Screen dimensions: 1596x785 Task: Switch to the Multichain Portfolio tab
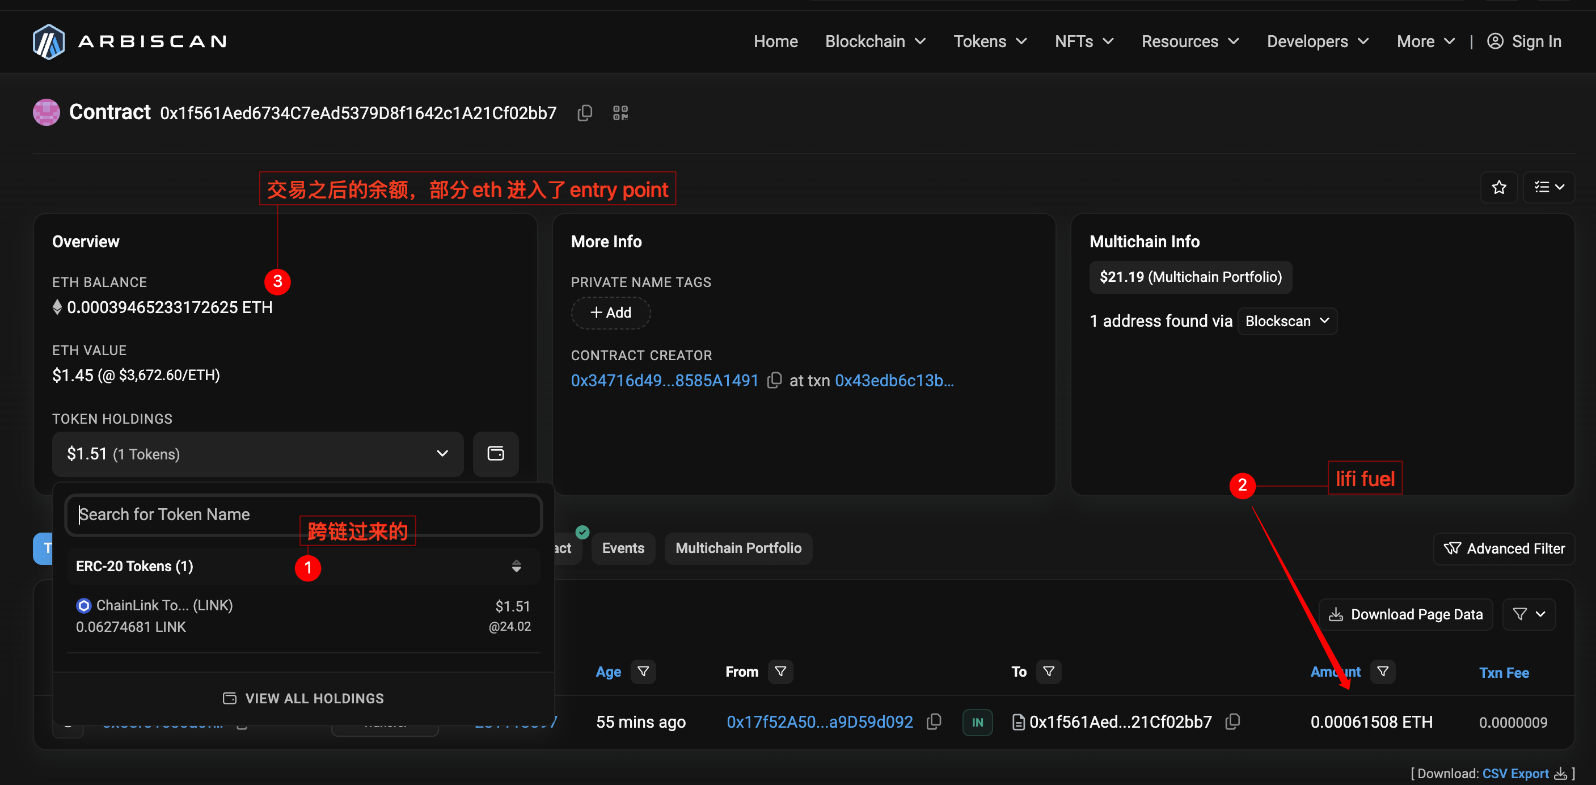click(x=738, y=548)
